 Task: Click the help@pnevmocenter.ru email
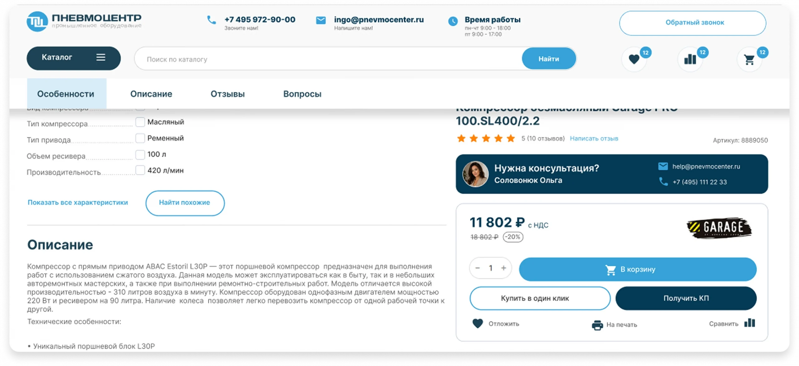(x=706, y=167)
